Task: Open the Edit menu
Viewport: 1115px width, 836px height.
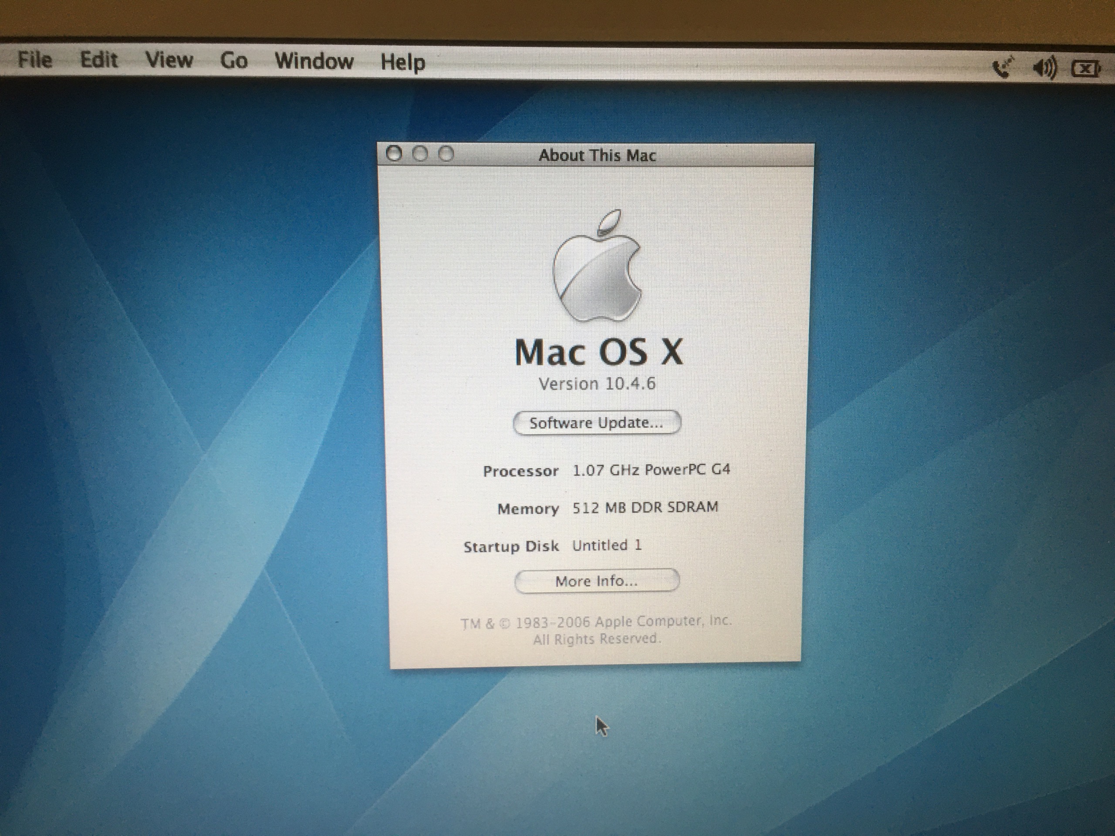Action: pos(99,60)
